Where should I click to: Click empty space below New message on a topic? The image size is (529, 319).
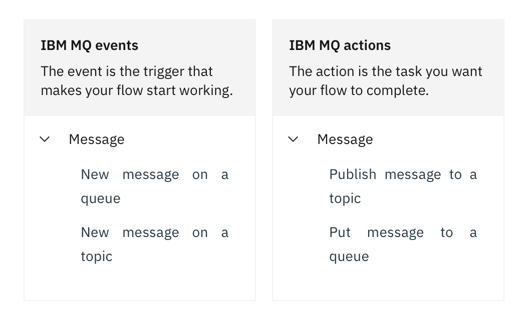140,283
